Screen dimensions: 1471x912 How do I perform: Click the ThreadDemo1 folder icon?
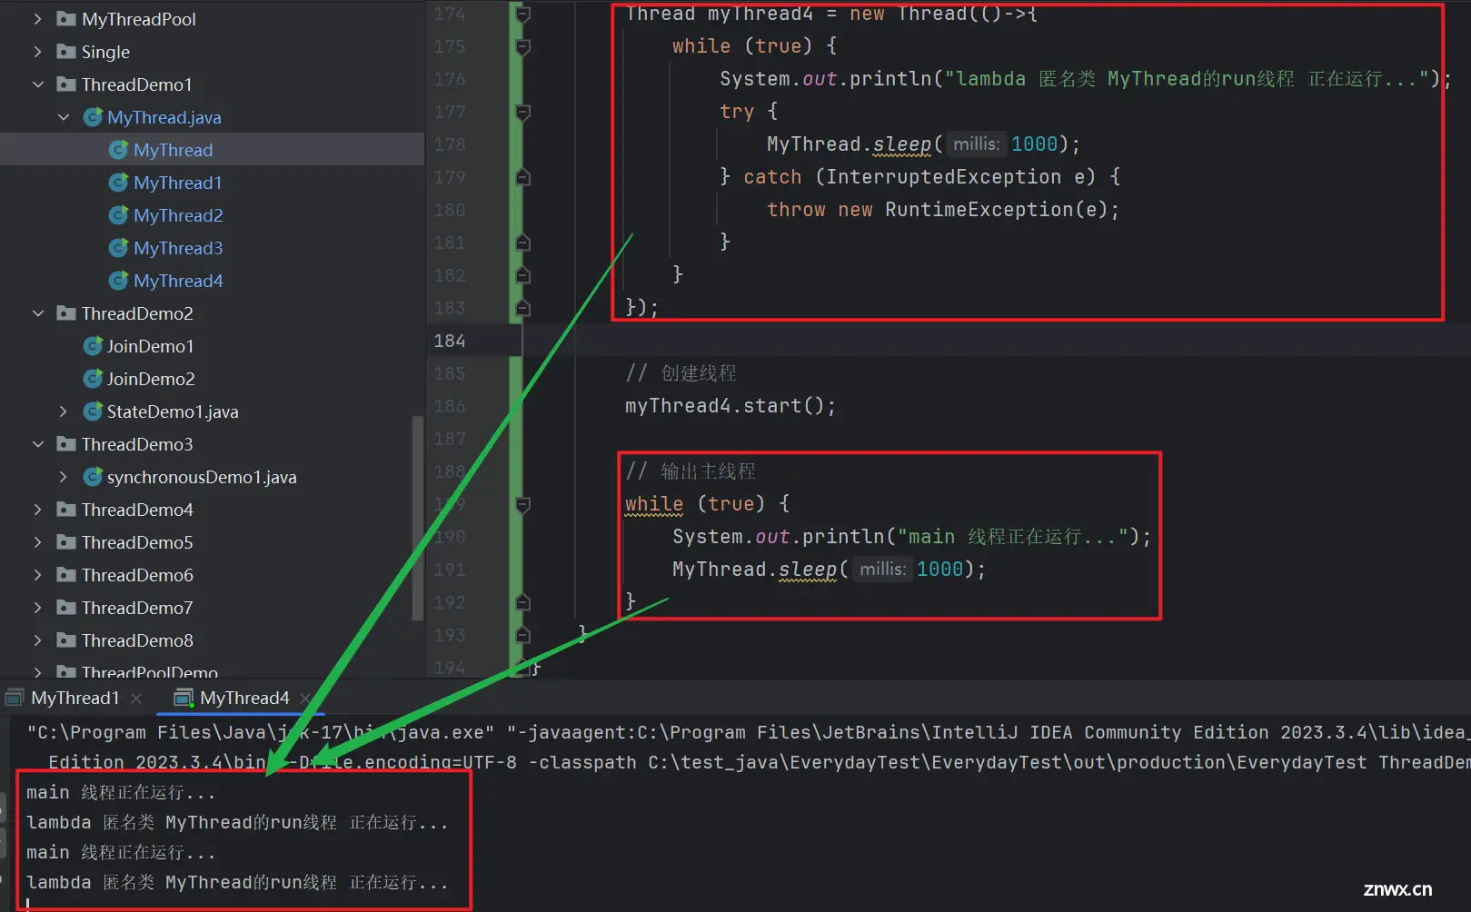tap(66, 84)
